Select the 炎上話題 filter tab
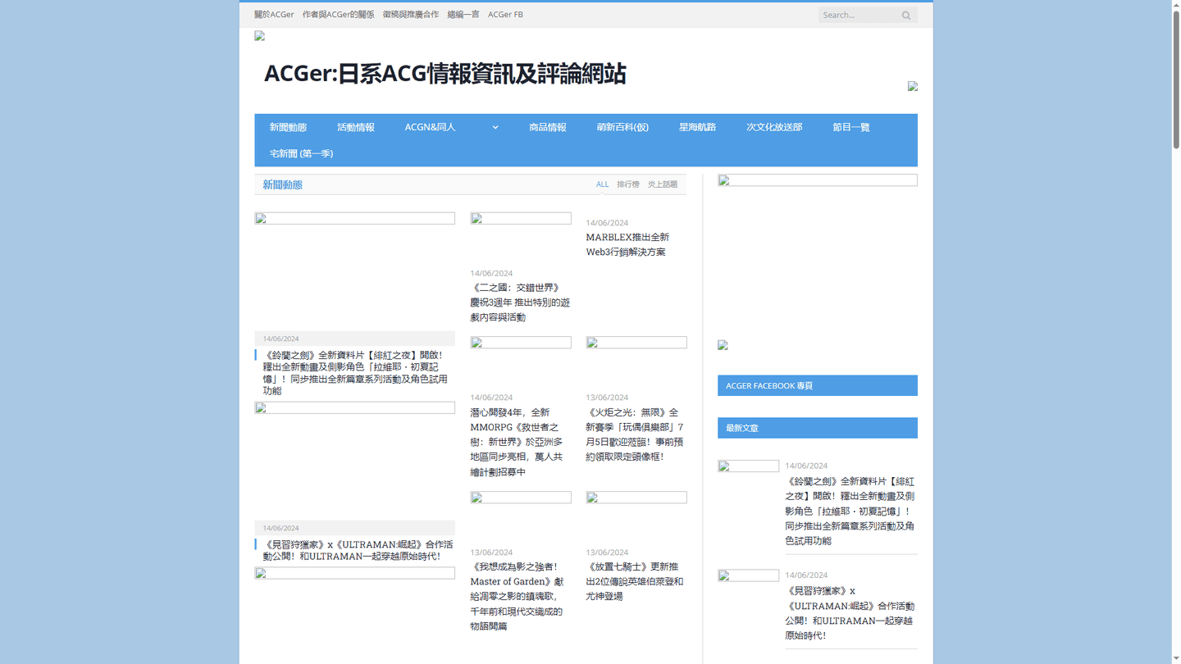 click(663, 184)
